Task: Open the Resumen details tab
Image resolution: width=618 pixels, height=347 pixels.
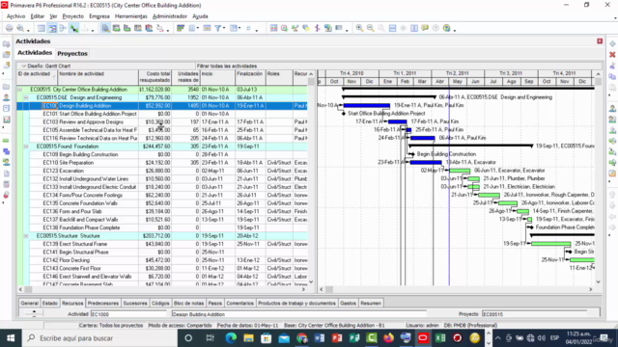Action: (371, 304)
